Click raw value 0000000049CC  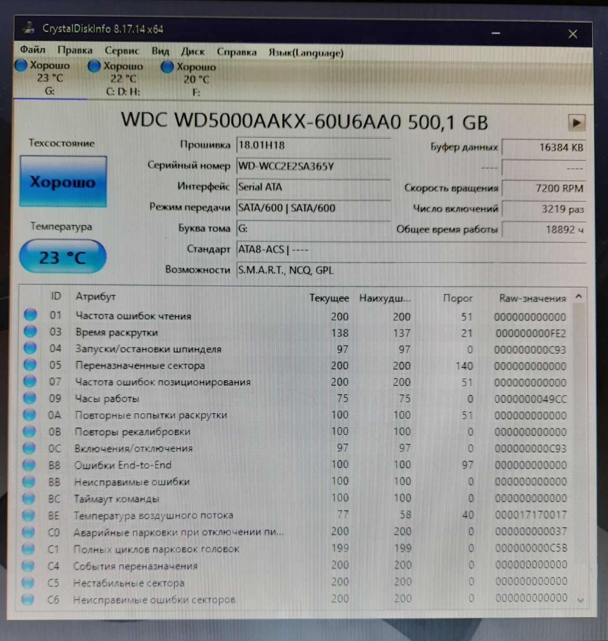point(531,399)
